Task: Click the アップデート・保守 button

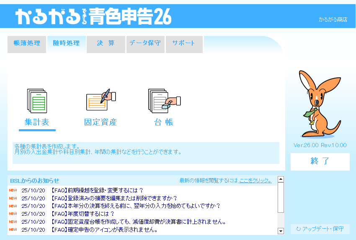Action: (x=320, y=229)
